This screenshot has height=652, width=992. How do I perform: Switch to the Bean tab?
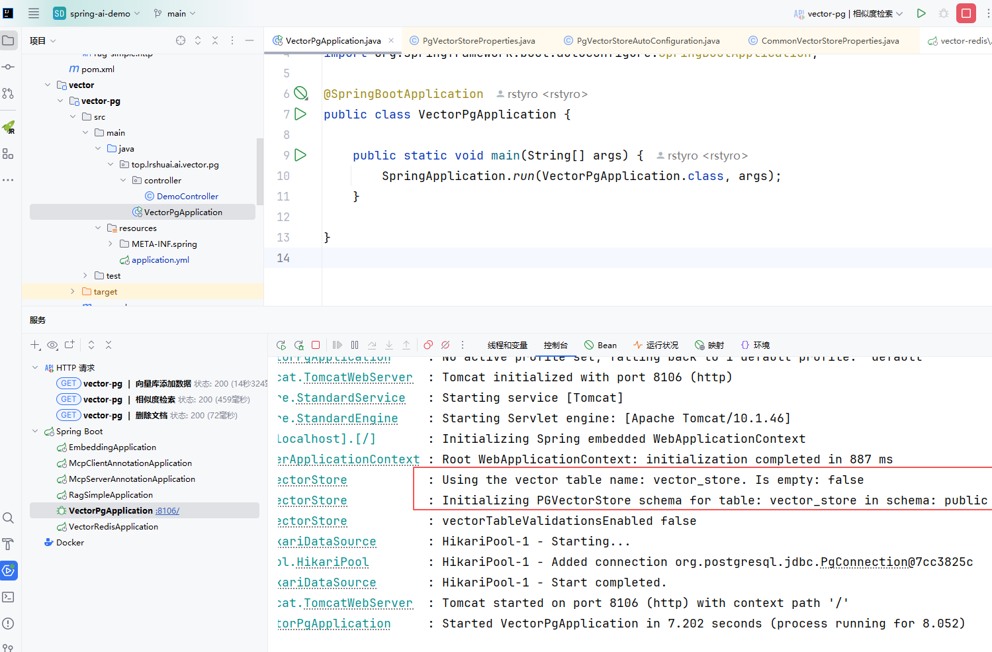pyautogui.click(x=600, y=345)
